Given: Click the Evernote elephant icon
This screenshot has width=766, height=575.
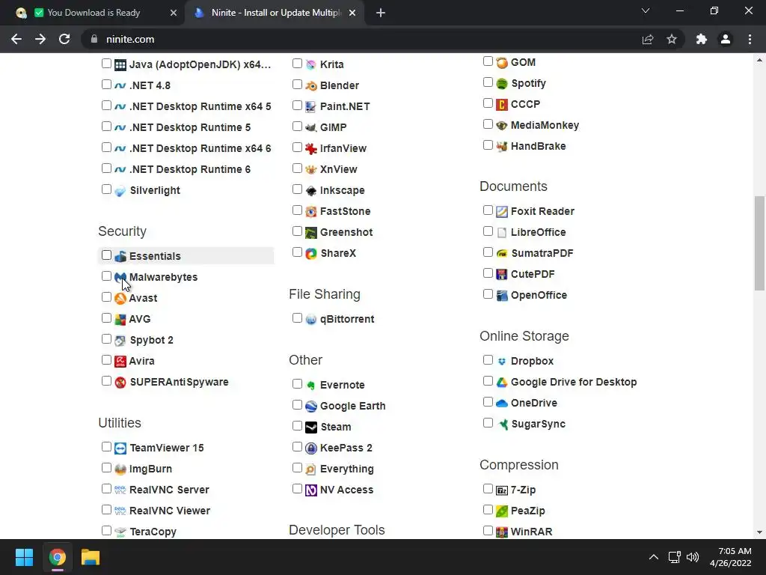Looking at the screenshot, I should pos(311,386).
